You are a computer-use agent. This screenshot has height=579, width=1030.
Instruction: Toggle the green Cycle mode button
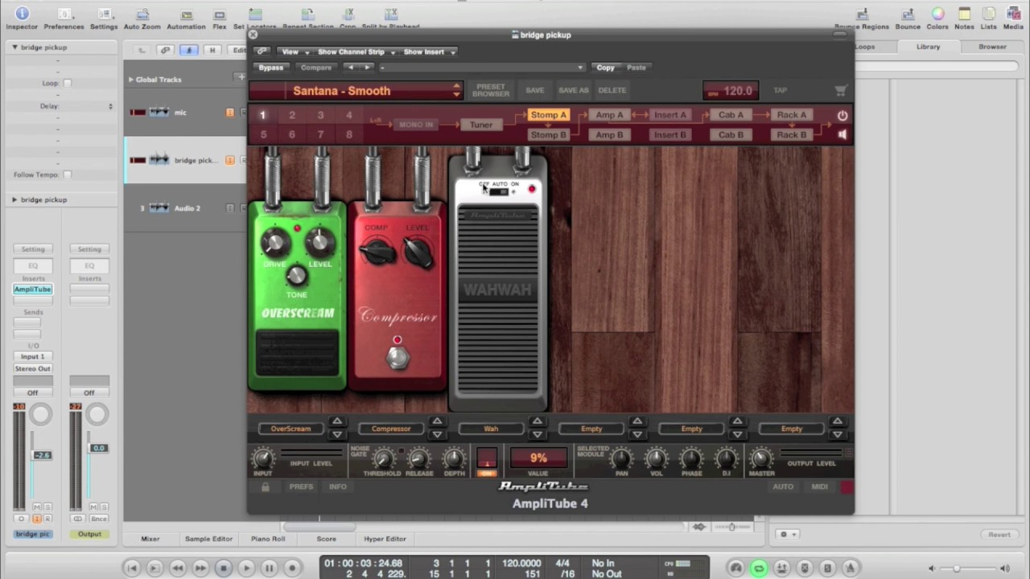pos(759,568)
